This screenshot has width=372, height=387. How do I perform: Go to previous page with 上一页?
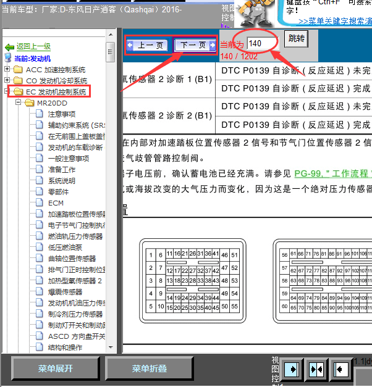(x=147, y=45)
